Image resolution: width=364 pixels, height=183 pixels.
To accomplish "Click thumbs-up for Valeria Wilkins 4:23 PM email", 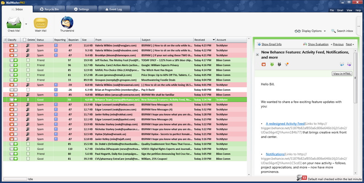I will pos(16,45).
